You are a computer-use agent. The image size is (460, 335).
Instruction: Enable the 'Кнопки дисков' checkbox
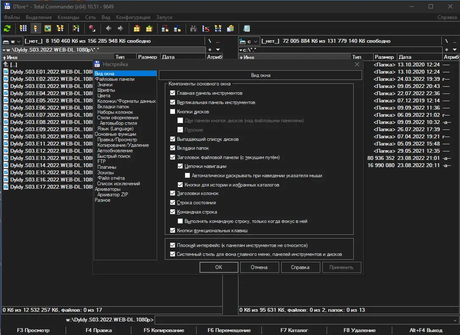click(x=172, y=112)
